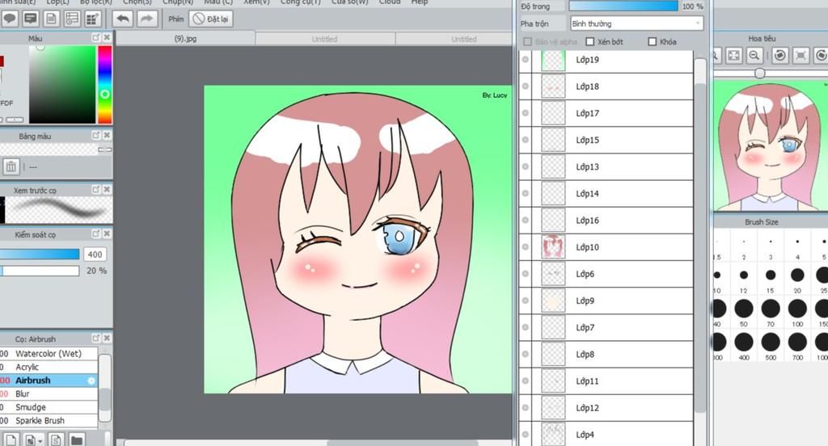Click the speech bubble toolbar icon
The height and width of the screenshot is (446, 828).
(x=10, y=19)
